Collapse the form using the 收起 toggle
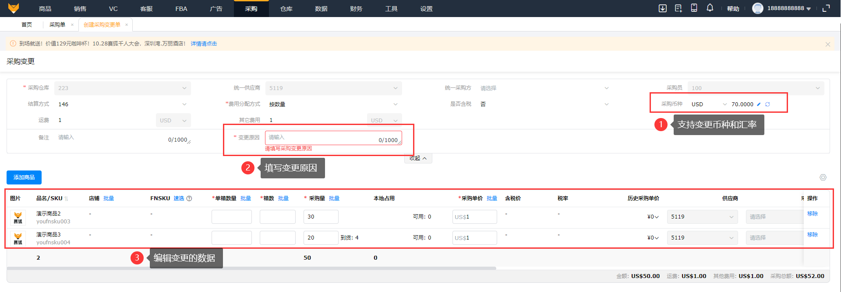The image size is (841, 292). tap(418, 158)
